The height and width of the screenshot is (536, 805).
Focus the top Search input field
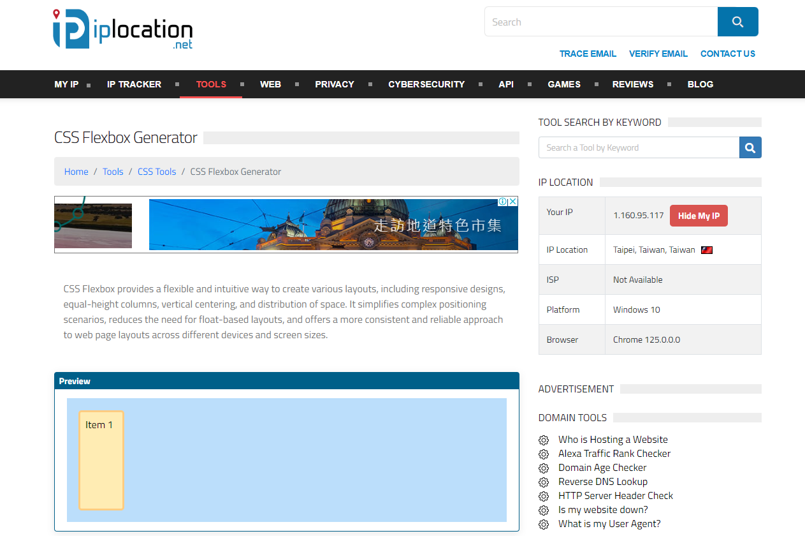[x=601, y=22]
